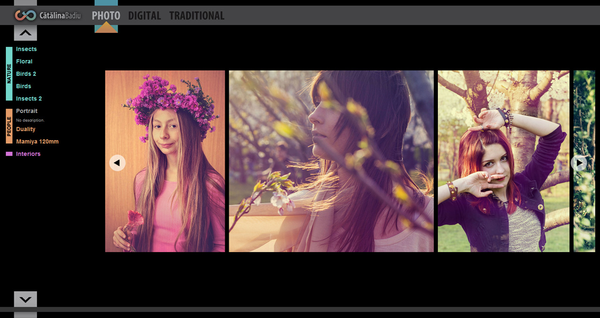Click the NATURE category label
The height and width of the screenshot is (318, 600).
pyautogui.click(x=9, y=74)
